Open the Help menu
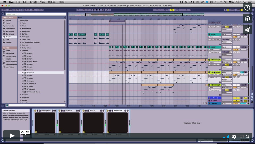Viewport: 255px width, 144px height. point(62,2)
